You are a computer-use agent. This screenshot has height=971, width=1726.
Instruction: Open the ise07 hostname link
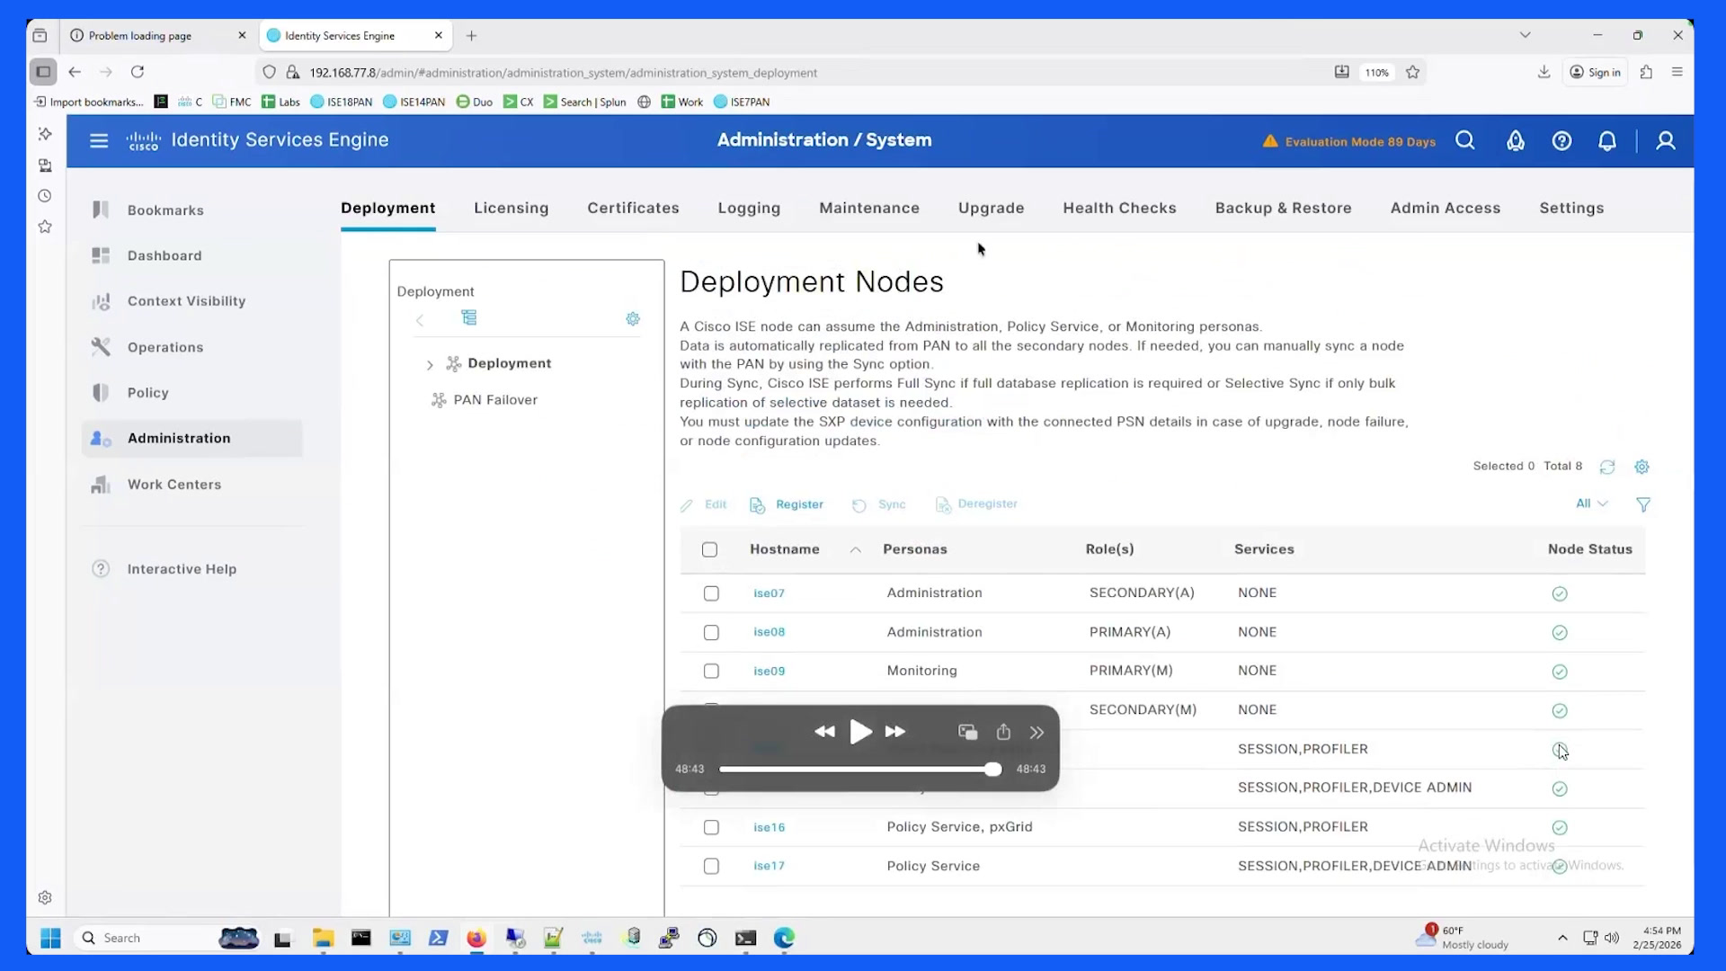coord(769,593)
